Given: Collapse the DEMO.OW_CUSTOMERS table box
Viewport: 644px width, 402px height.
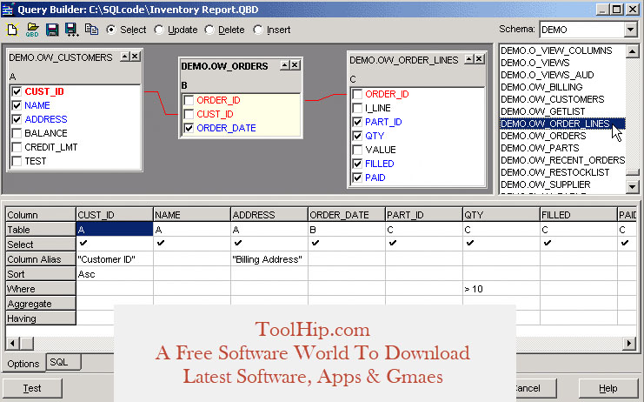Looking at the screenshot, I should (125, 57).
